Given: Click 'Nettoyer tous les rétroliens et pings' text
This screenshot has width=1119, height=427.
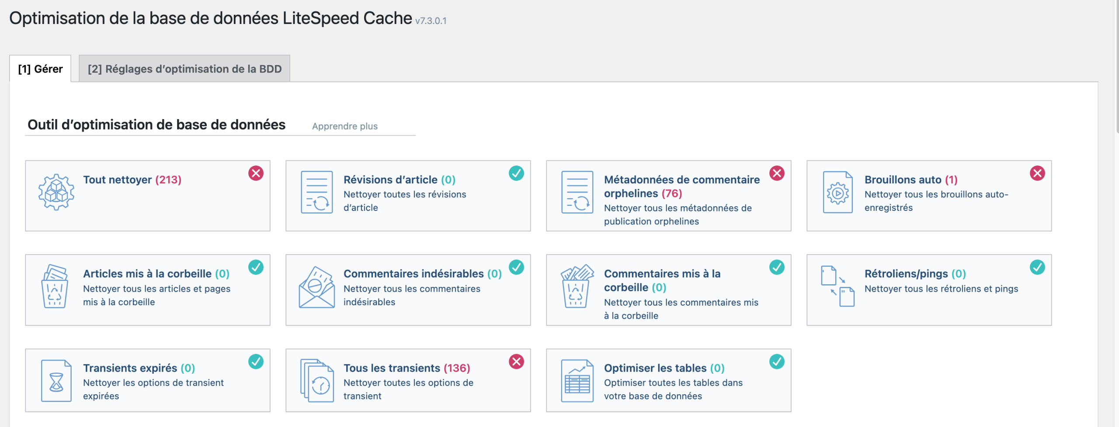Looking at the screenshot, I should tap(941, 289).
